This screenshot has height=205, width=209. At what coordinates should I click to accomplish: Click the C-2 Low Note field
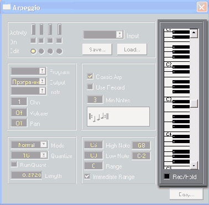coord(142,156)
